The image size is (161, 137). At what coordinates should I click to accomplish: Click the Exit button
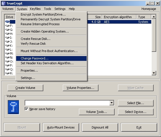139,127
